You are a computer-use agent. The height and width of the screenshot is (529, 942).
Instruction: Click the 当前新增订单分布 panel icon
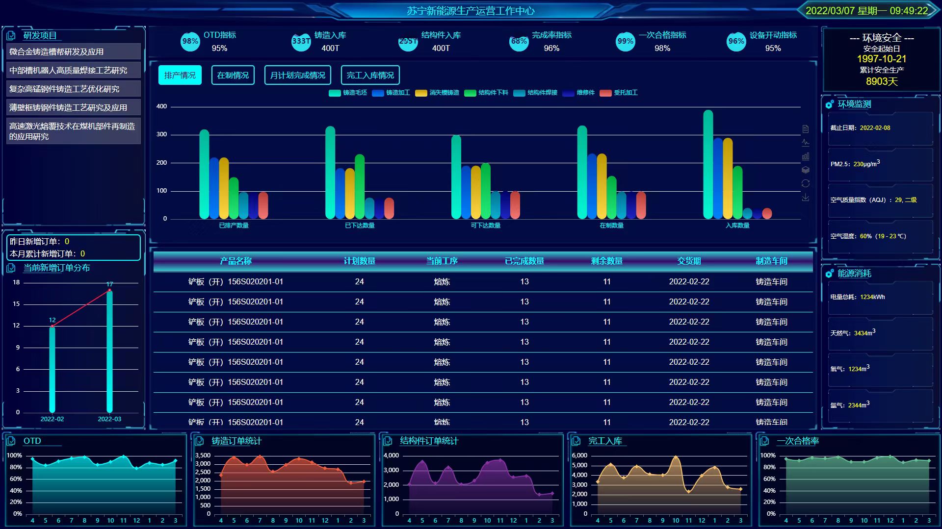tap(11, 268)
